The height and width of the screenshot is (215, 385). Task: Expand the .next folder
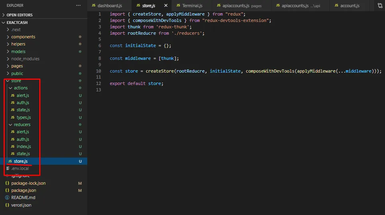point(44,30)
